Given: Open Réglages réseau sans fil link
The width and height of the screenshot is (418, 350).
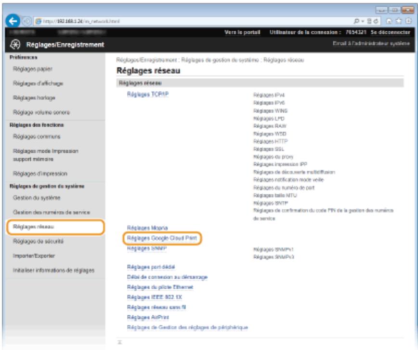Looking at the screenshot, I should point(157,307).
